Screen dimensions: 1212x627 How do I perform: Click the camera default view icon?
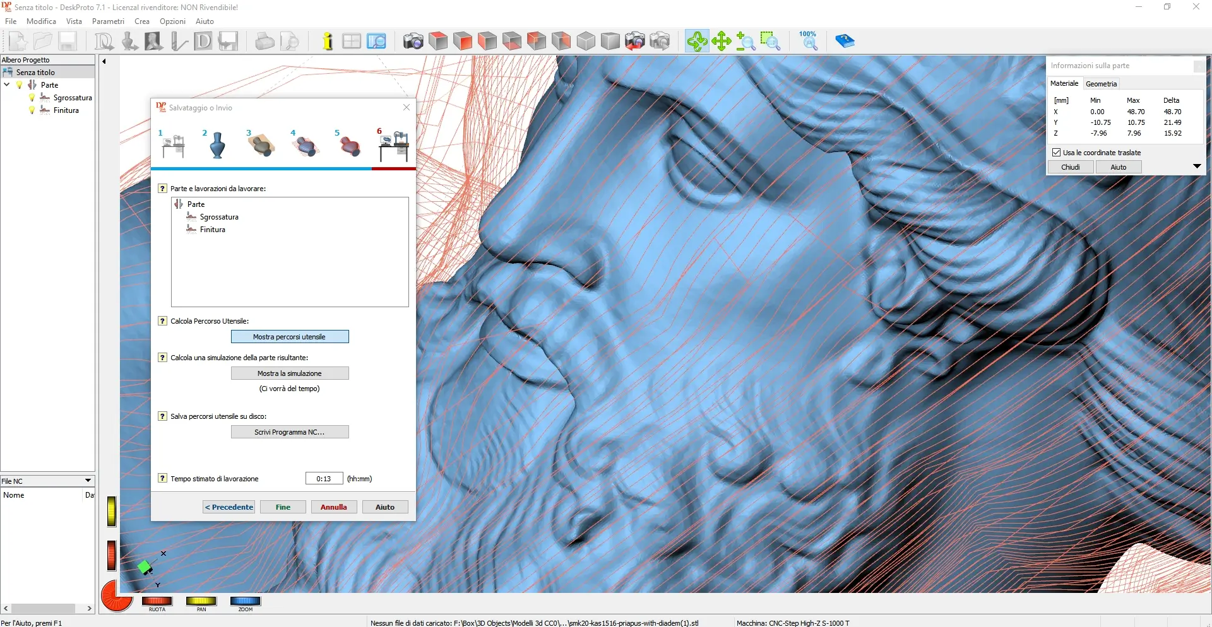[x=413, y=42]
